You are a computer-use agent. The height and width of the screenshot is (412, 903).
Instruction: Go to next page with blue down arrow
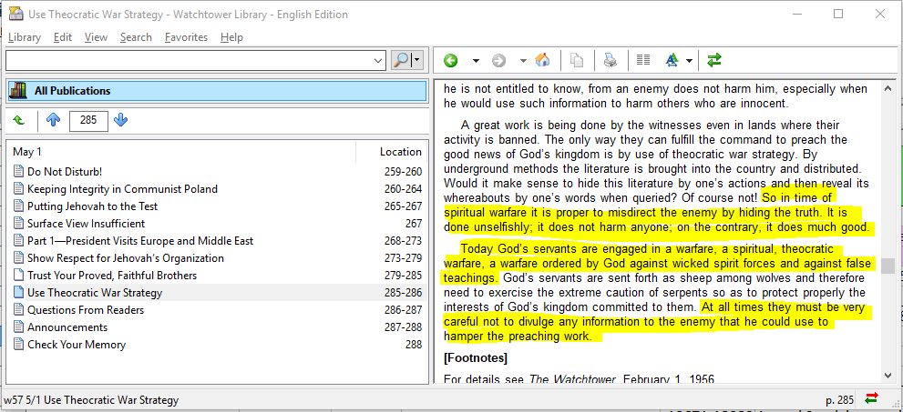pos(121,120)
